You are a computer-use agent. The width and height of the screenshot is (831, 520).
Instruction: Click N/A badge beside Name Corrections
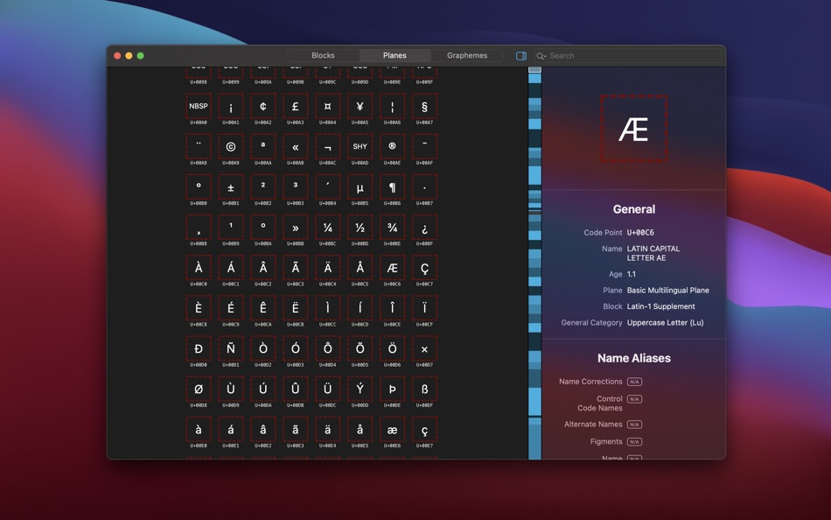point(634,382)
